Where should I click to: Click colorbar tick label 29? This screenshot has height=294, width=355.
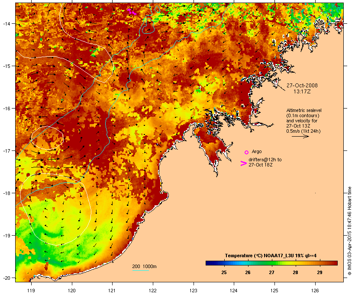click(319, 272)
